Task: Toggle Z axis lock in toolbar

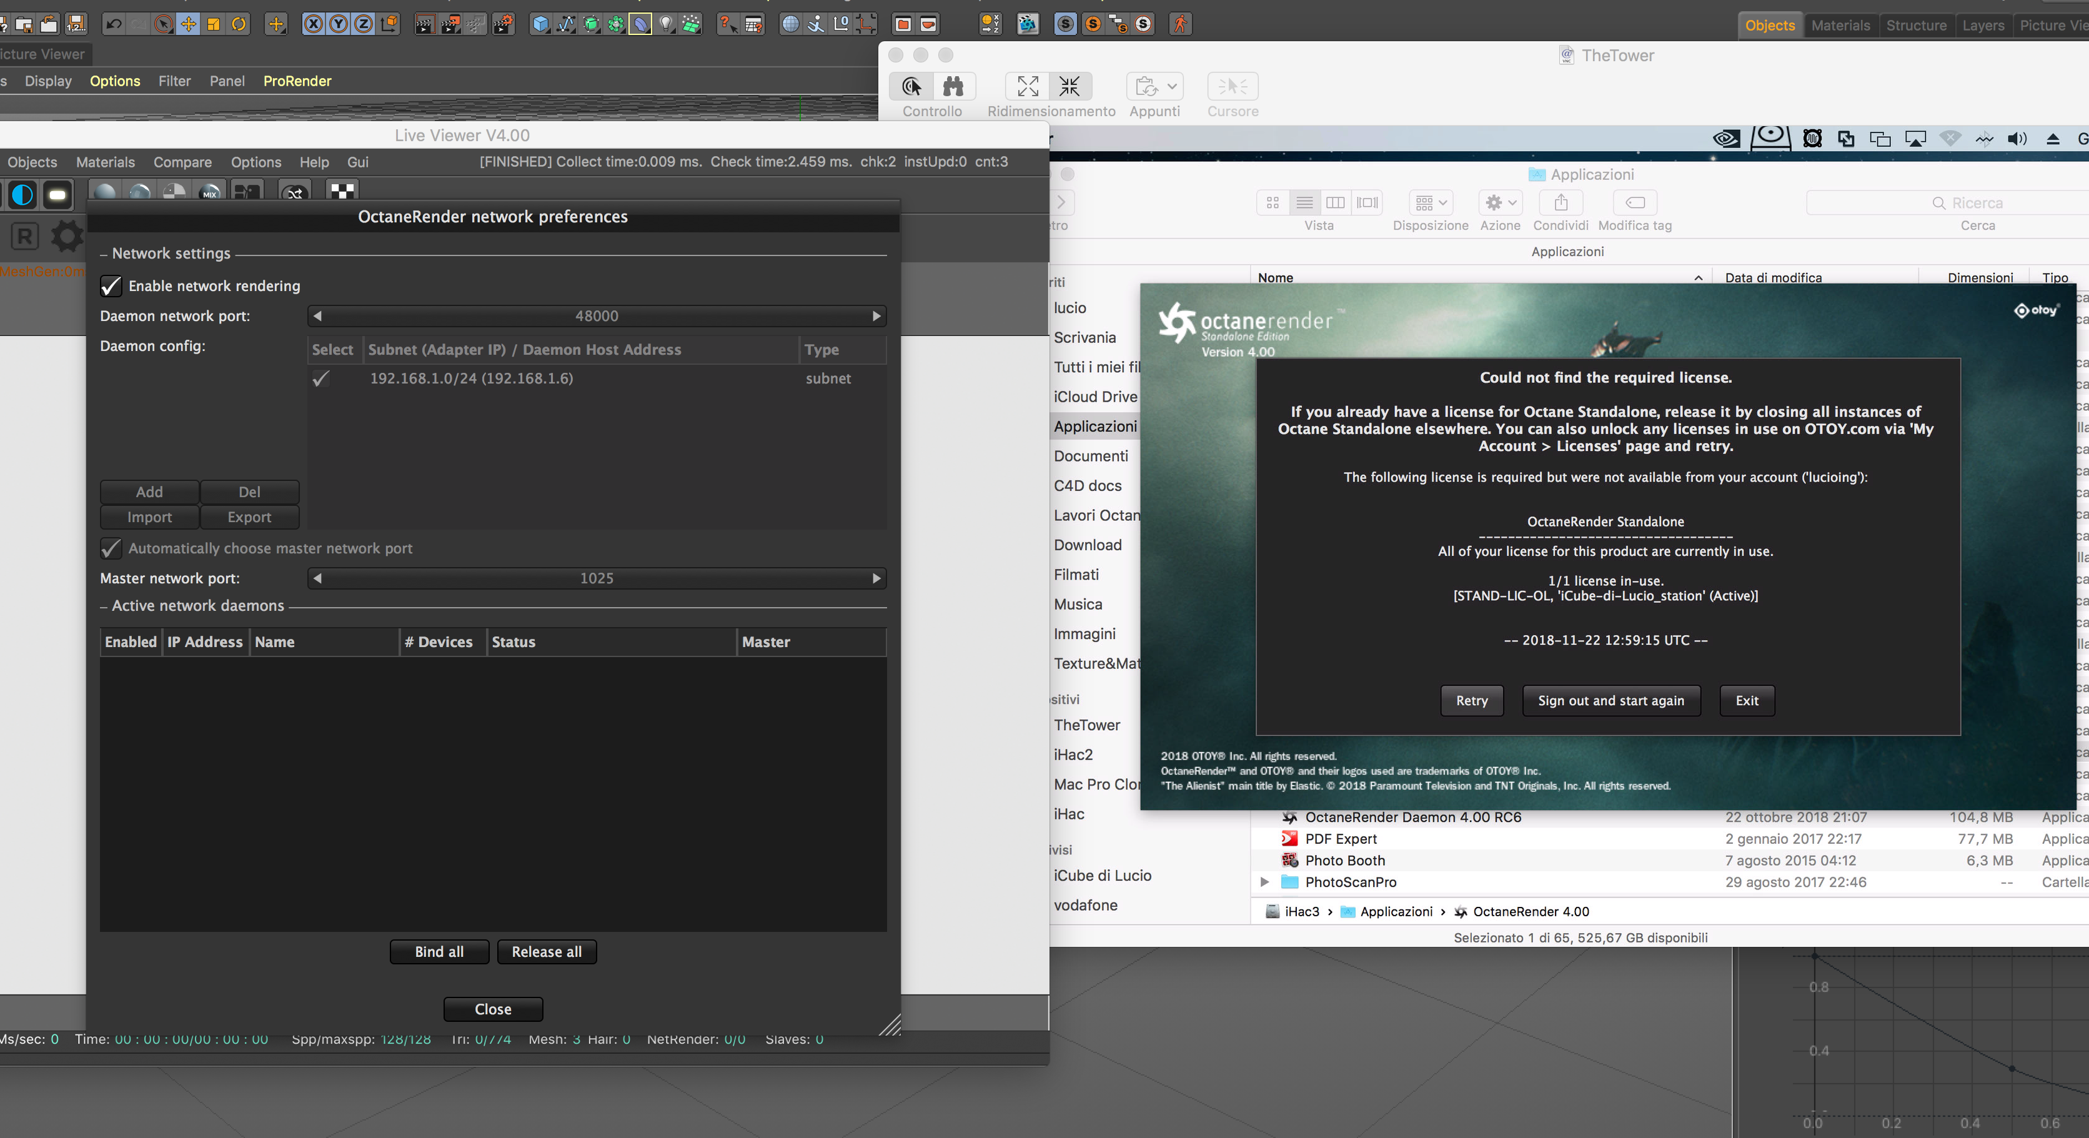Action: 364,24
